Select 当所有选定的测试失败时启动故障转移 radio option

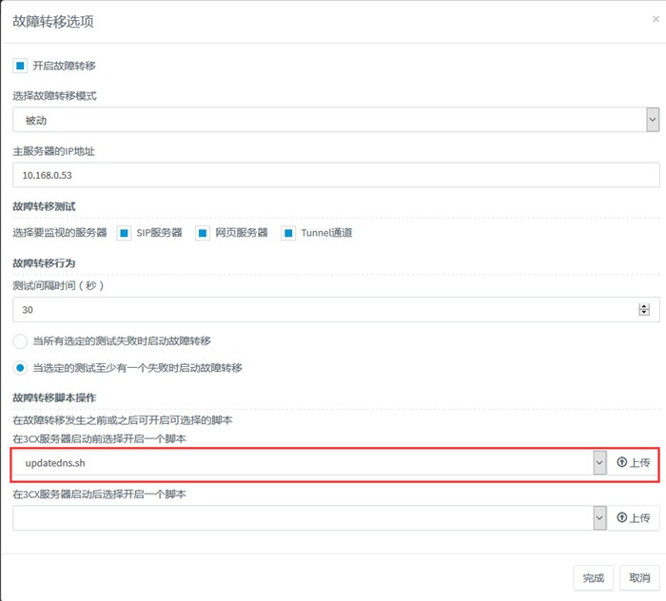[x=20, y=341]
